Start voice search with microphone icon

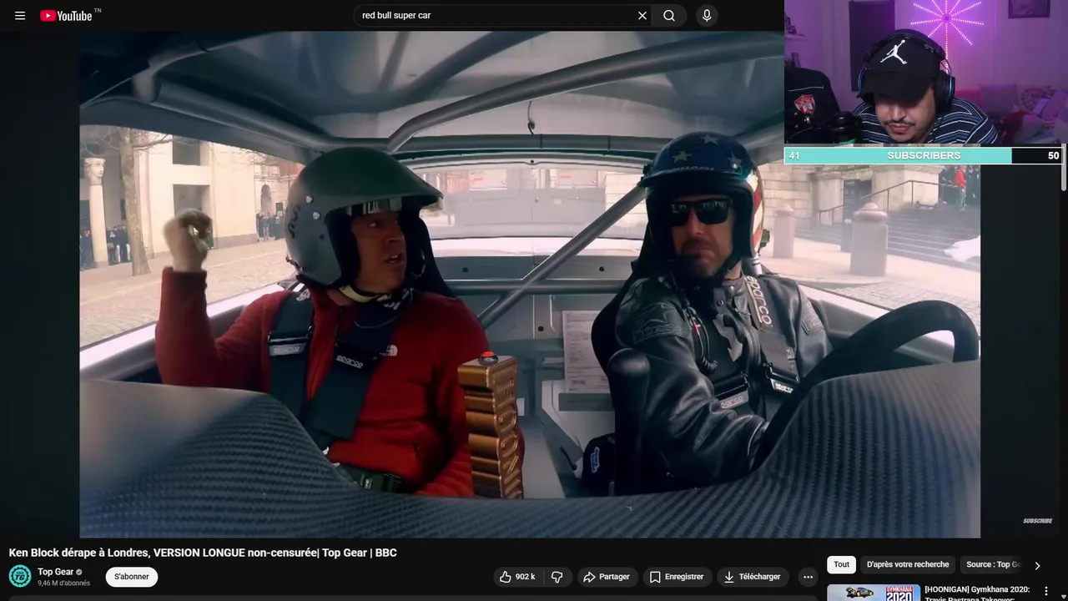click(707, 15)
